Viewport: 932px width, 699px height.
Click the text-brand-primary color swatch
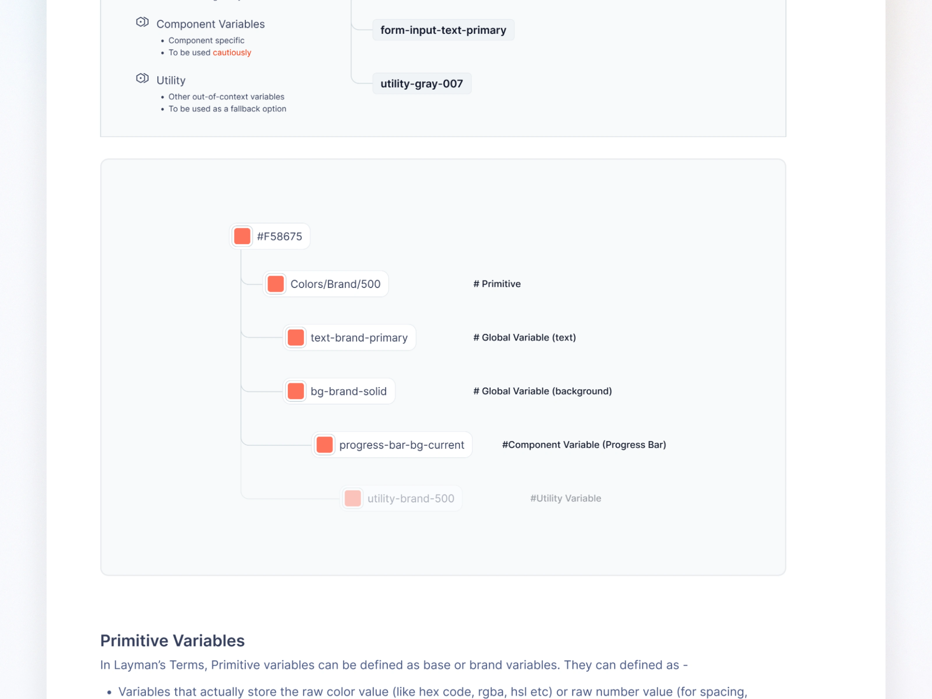(x=296, y=338)
